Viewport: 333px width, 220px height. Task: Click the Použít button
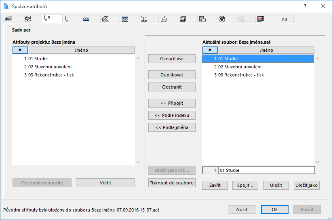pos(307,209)
